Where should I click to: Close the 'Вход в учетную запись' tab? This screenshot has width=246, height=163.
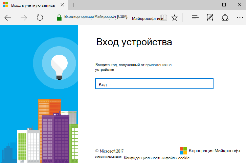point(62,5)
